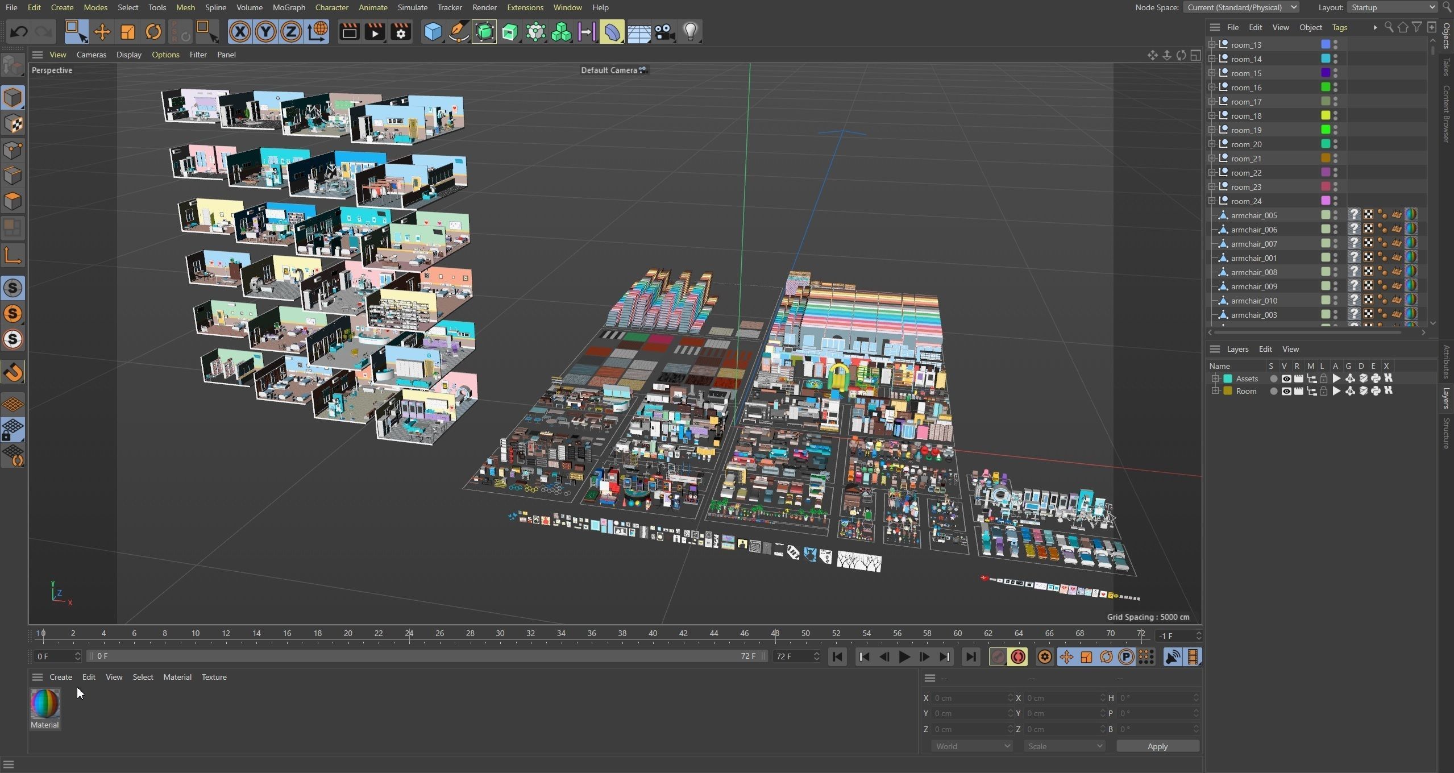Select the Move tool in toolbar
Viewport: 1454px width, 773px height.
coord(102,32)
